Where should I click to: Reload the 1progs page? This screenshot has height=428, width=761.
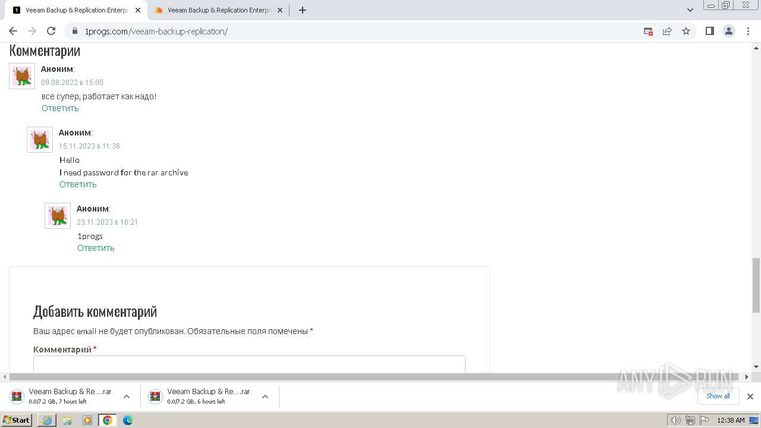51,31
